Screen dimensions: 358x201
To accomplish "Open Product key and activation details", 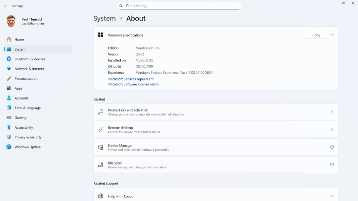I will [x=215, y=112].
